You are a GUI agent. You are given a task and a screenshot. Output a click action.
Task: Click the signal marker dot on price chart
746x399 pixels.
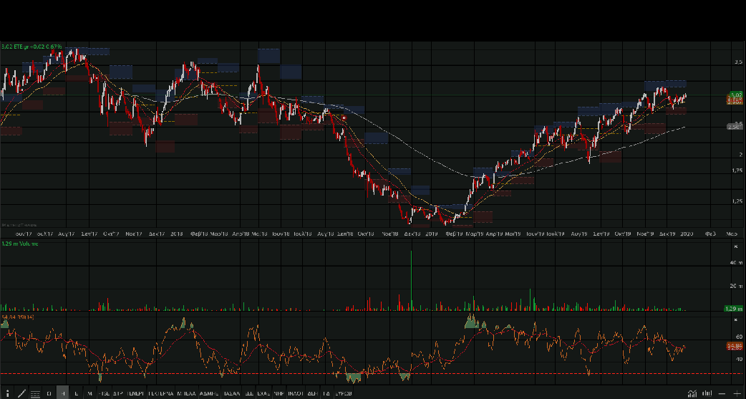point(344,117)
